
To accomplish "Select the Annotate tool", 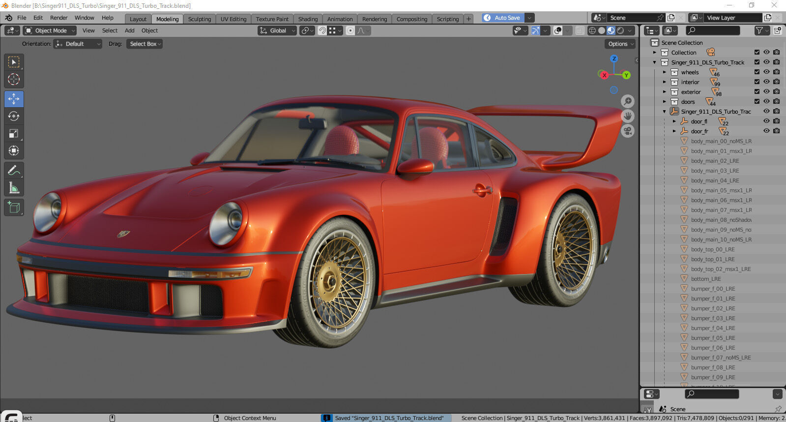I will 14,171.
